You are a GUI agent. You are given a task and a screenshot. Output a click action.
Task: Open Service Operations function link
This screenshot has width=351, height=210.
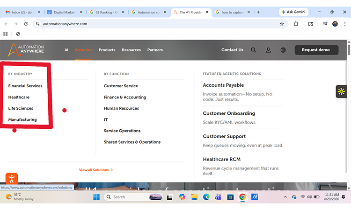[122, 131]
